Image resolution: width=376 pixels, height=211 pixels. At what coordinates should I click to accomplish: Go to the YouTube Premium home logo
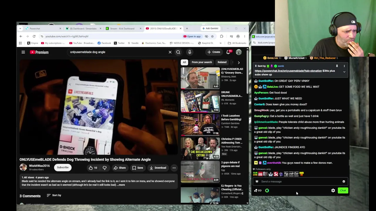[x=39, y=52]
